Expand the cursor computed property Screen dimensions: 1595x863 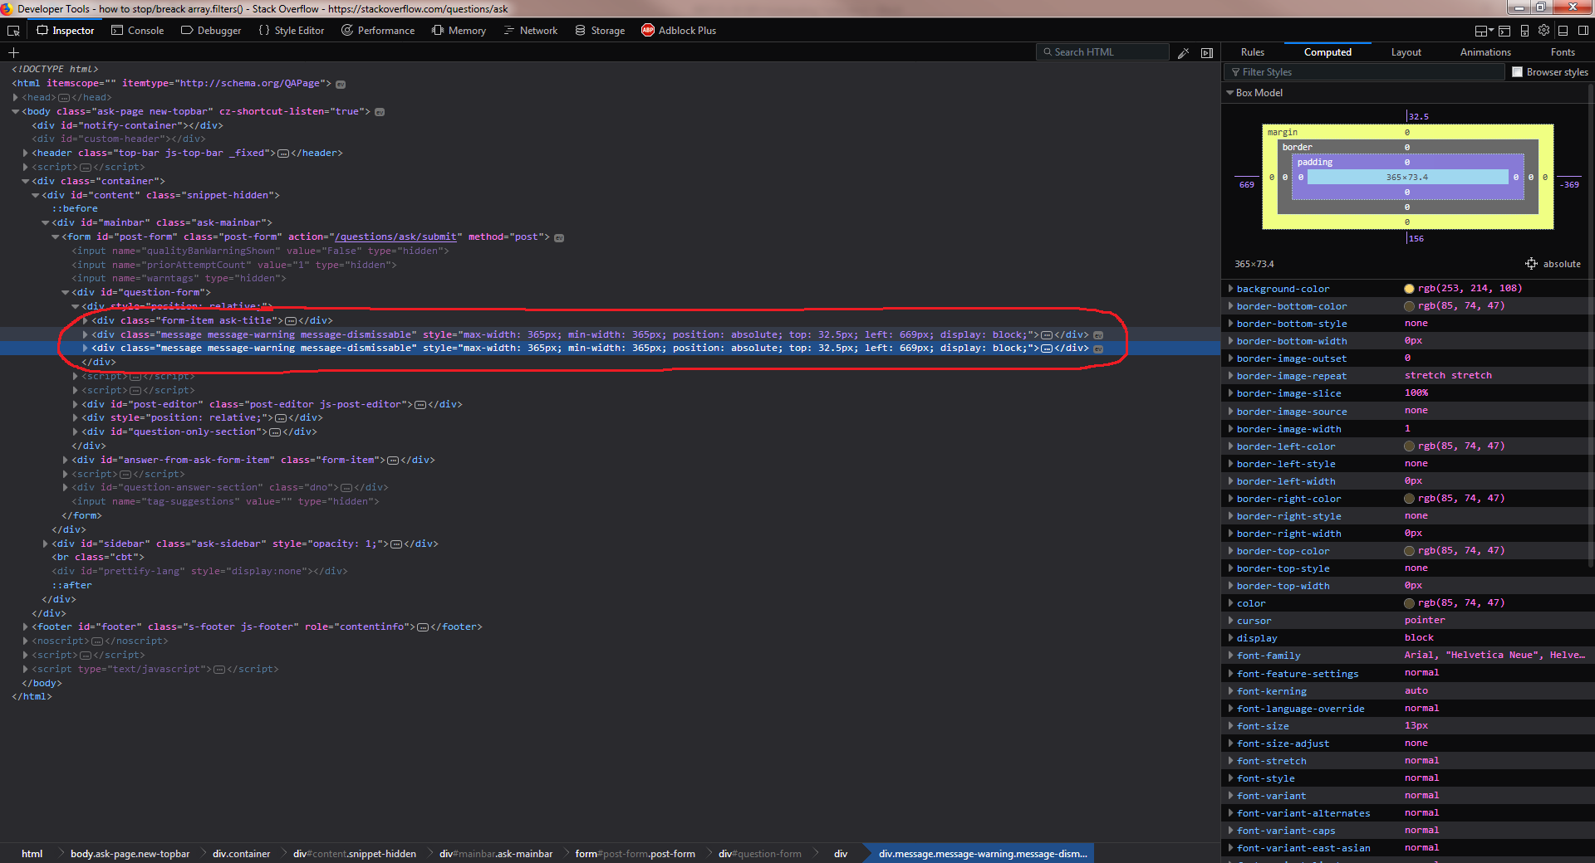tap(1230, 621)
